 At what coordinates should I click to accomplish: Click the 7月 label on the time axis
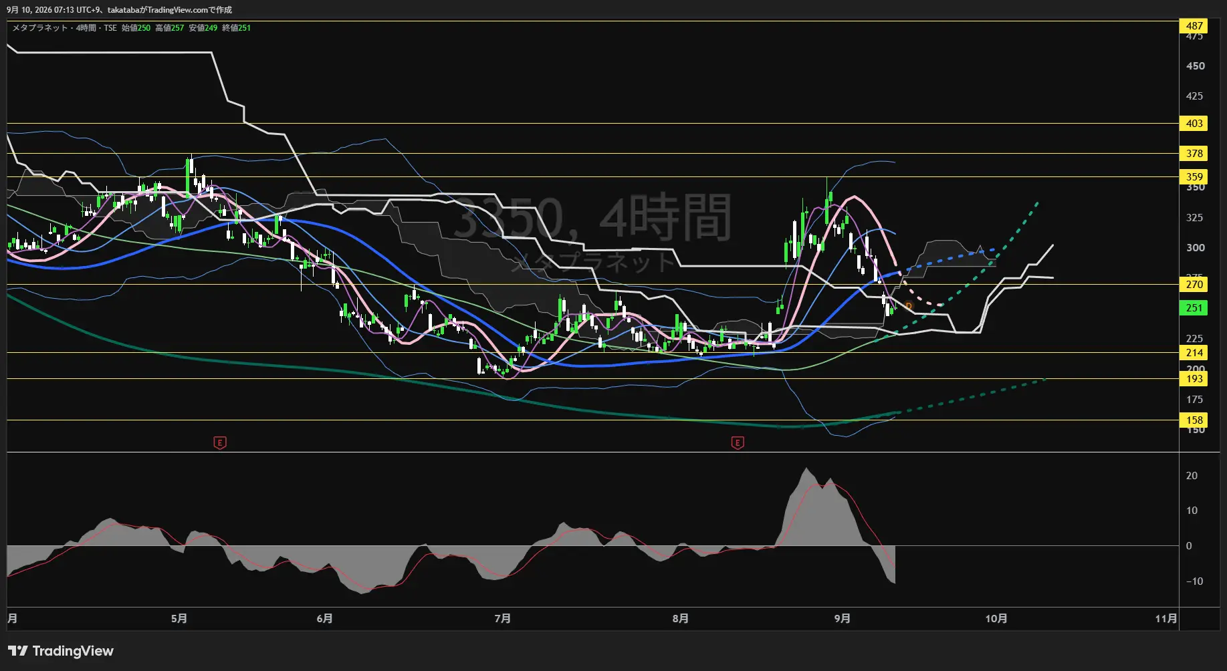[x=503, y=619]
